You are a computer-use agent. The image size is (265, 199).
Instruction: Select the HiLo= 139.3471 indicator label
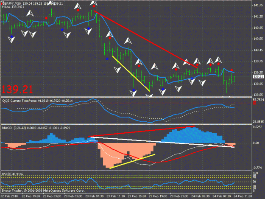click(x=13, y=7)
